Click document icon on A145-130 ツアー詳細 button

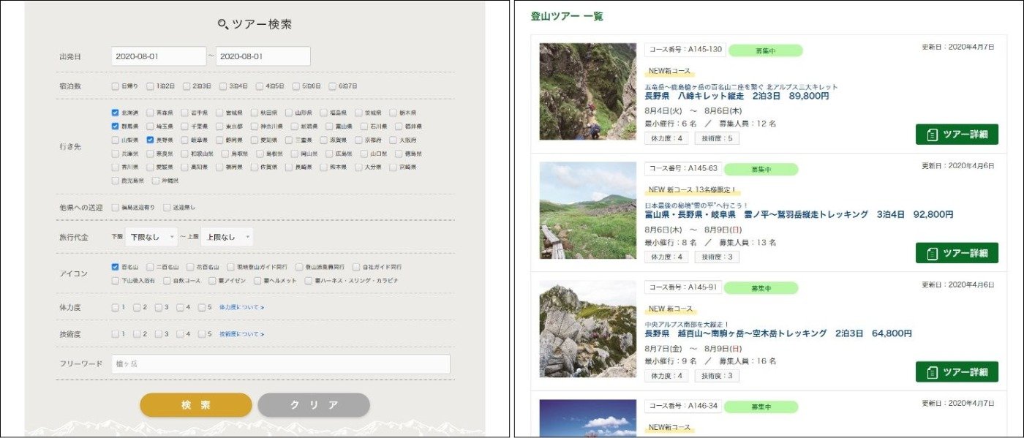931,135
